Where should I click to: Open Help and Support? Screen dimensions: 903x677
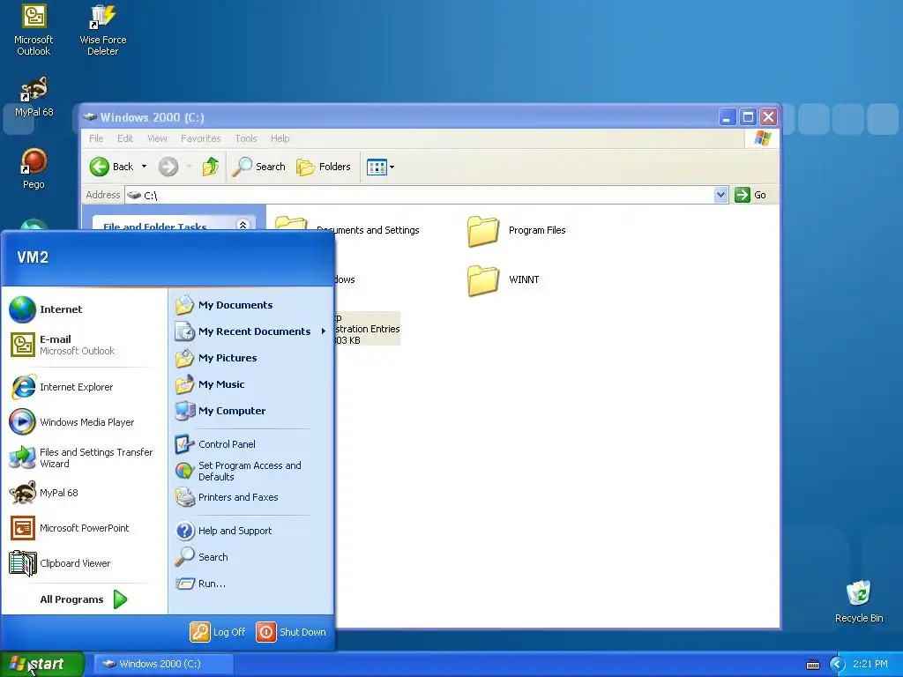coord(251,531)
